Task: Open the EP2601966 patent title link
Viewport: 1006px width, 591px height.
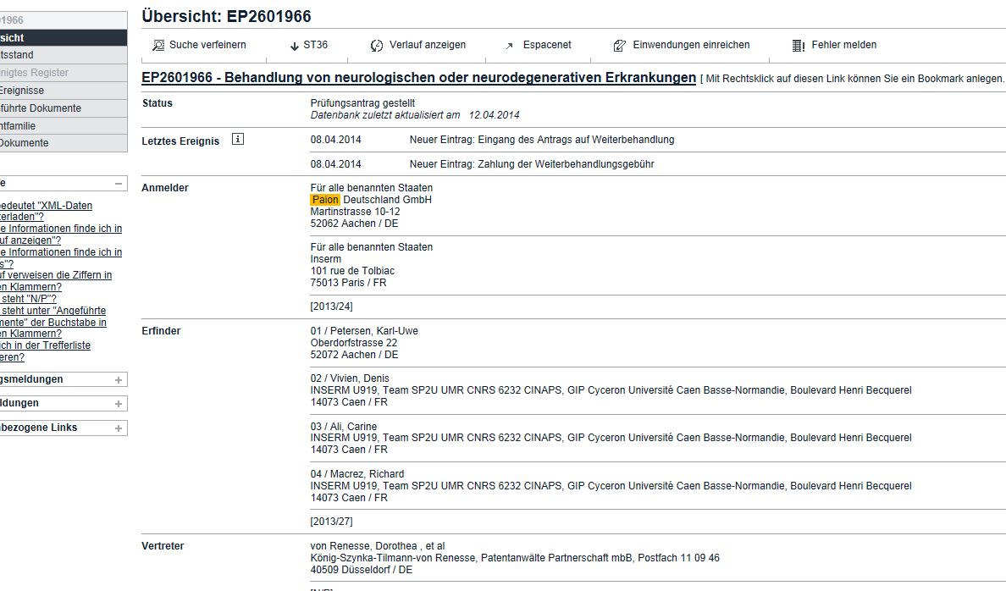Action: (x=418, y=78)
